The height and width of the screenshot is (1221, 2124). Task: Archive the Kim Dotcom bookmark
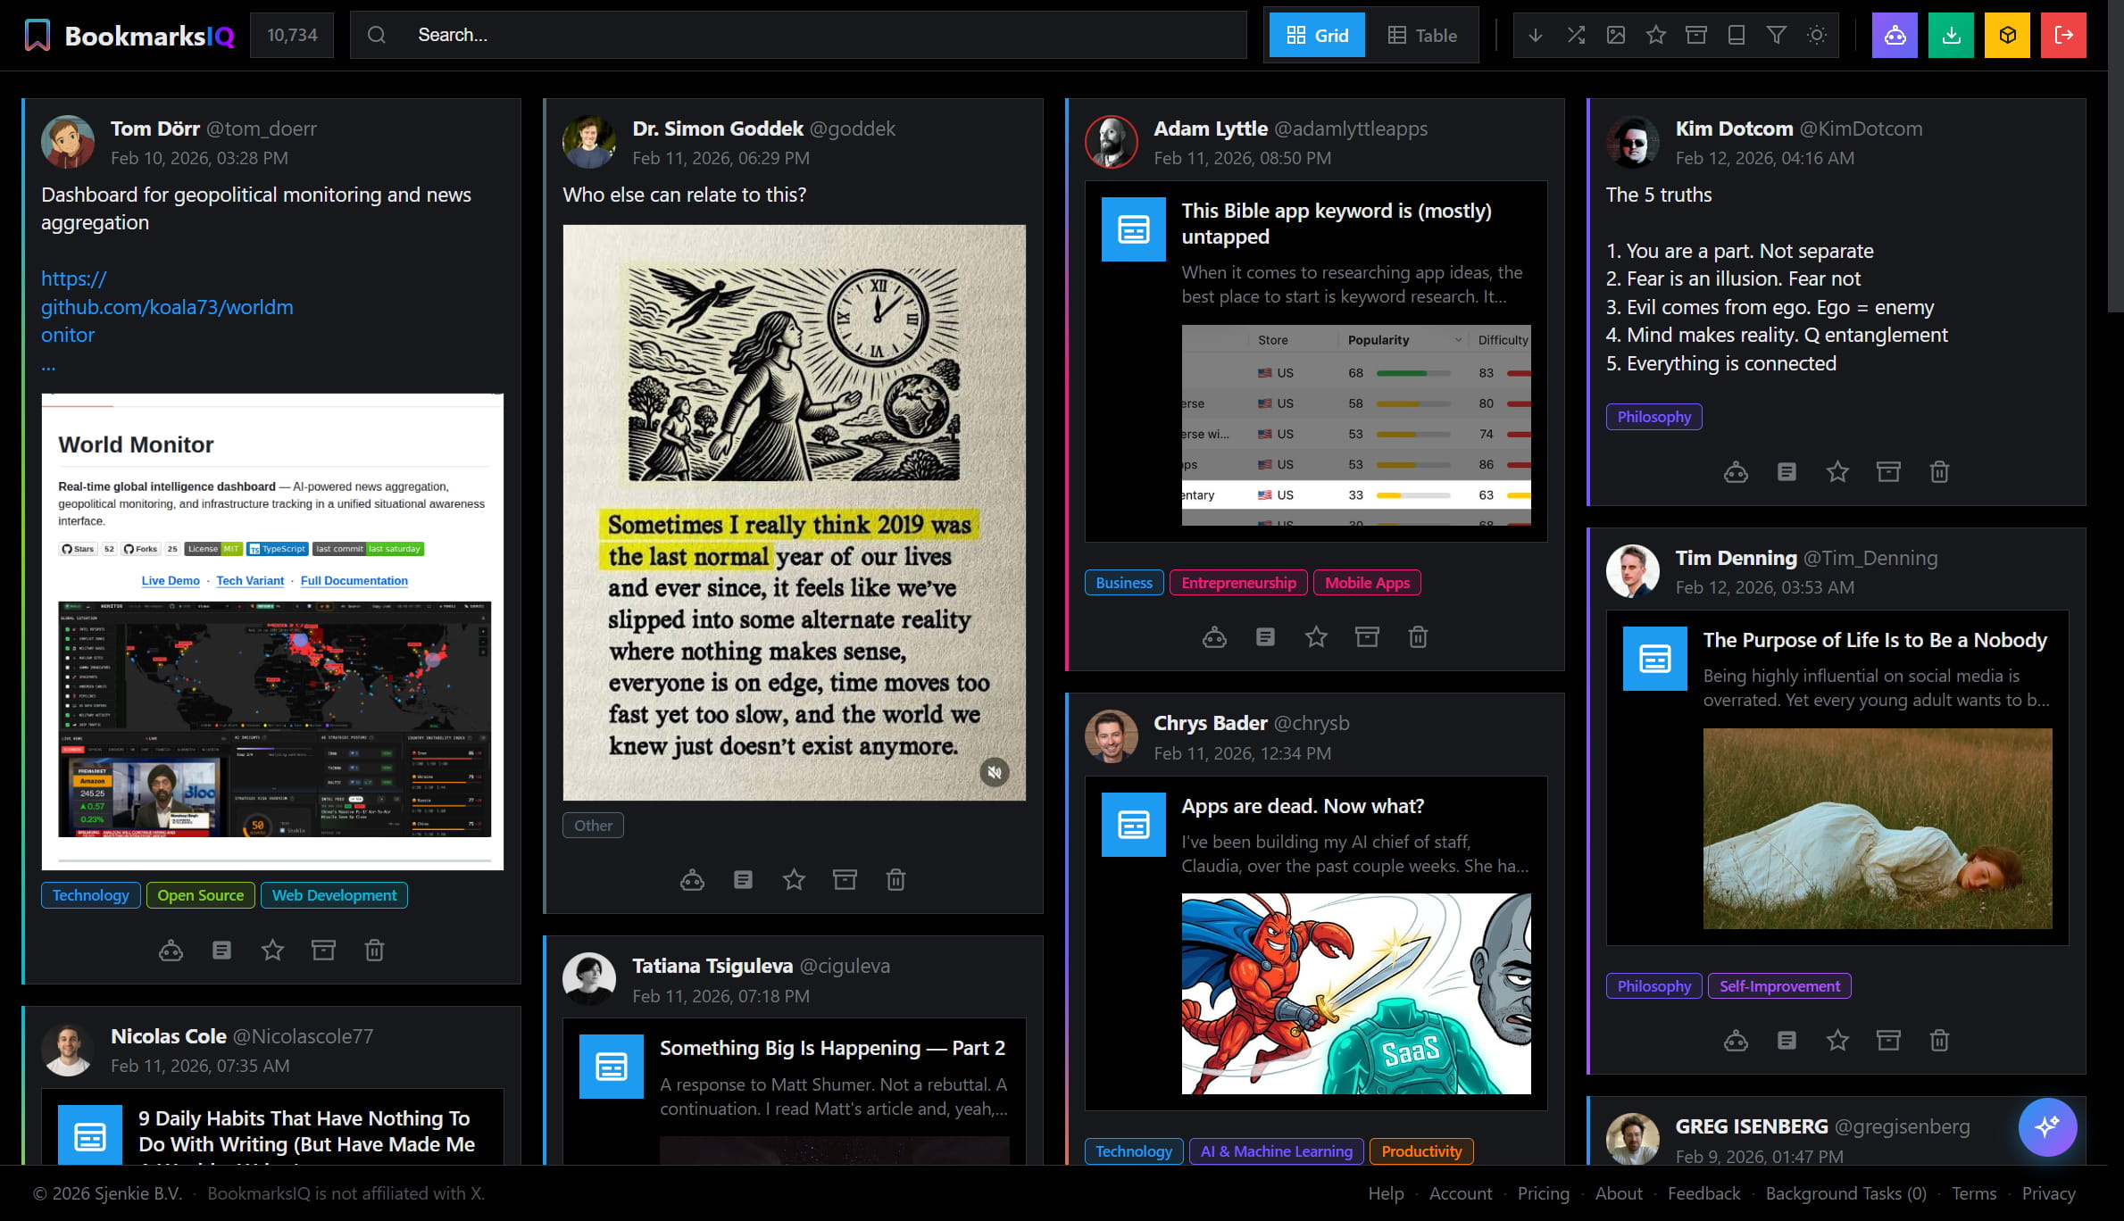pyautogui.click(x=1888, y=472)
